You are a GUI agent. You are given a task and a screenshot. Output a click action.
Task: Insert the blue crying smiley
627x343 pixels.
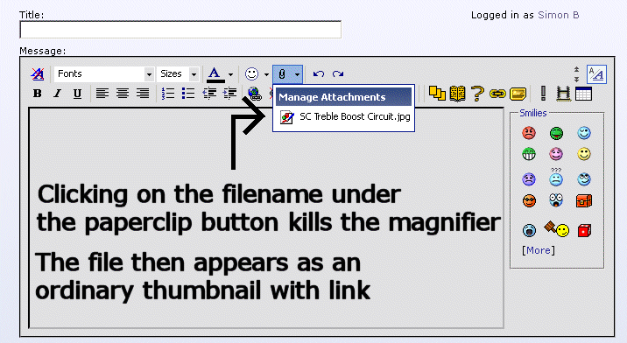529,231
